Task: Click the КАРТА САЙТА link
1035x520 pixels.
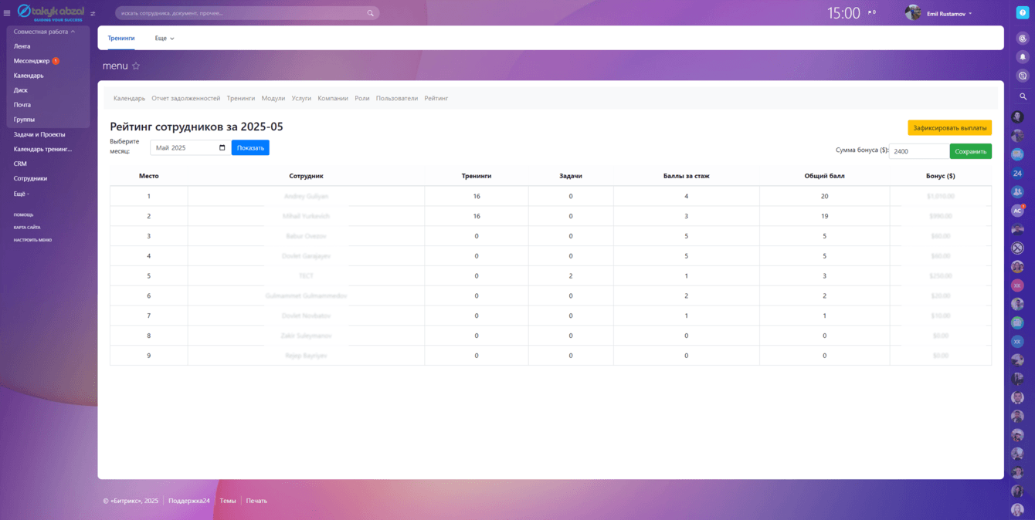Action: point(27,227)
